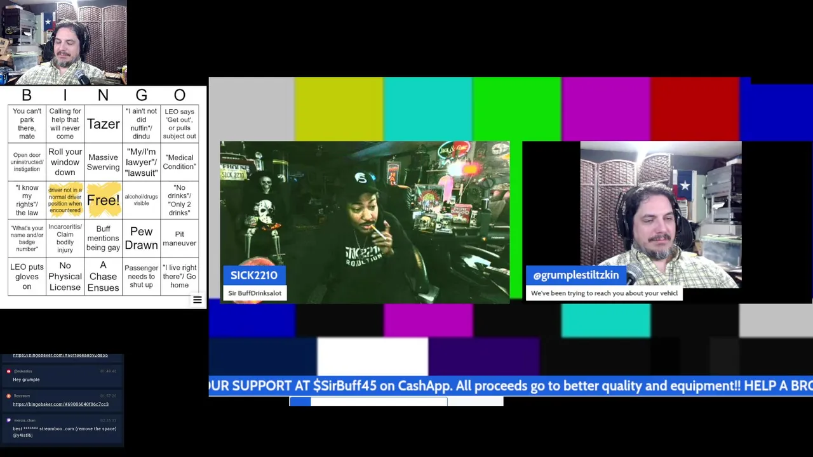Click the YouTube icon beside 'Hey grumple' message
This screenshot has height=457, width=813.
click(9, 371)
